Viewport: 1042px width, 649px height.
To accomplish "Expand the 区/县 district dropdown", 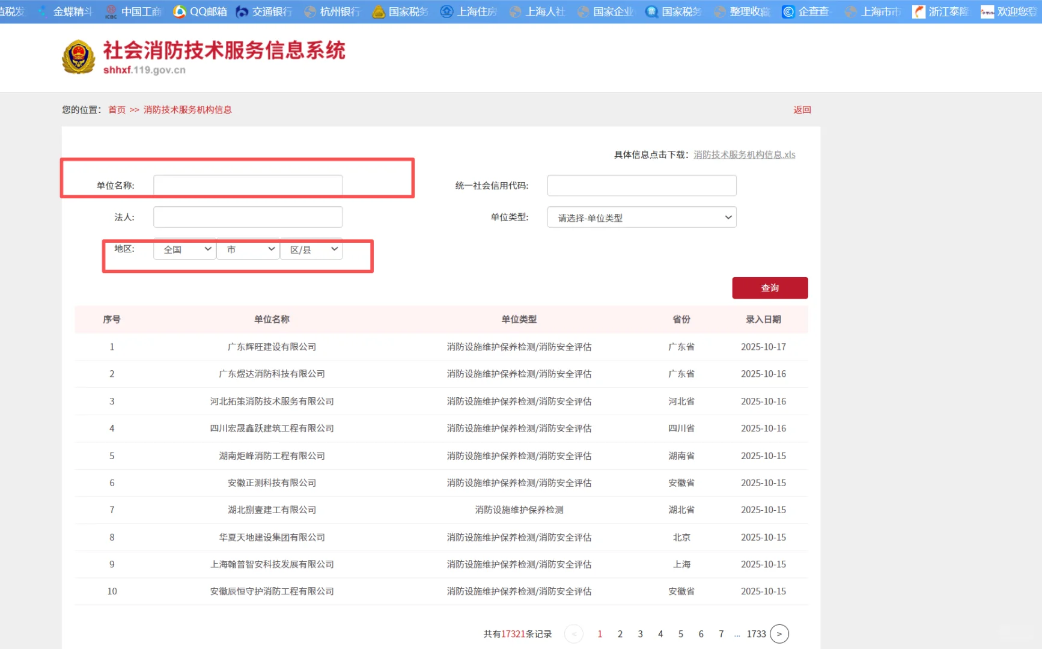I will coord(311,249).
